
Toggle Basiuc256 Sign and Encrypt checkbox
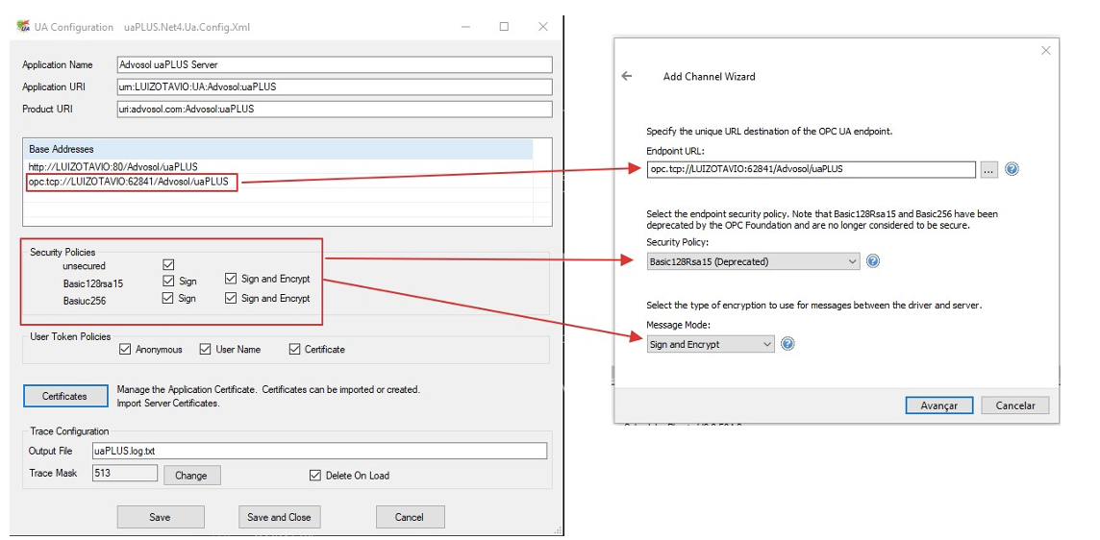click(231, 298)
